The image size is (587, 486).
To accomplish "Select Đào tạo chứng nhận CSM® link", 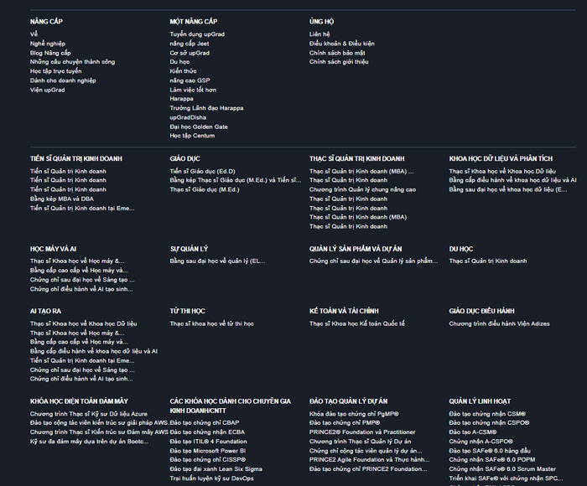I will coord(487,413).
